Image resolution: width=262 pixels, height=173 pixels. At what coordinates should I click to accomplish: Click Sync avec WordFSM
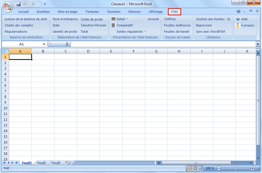pyautogui.click(x=210, y=32)
